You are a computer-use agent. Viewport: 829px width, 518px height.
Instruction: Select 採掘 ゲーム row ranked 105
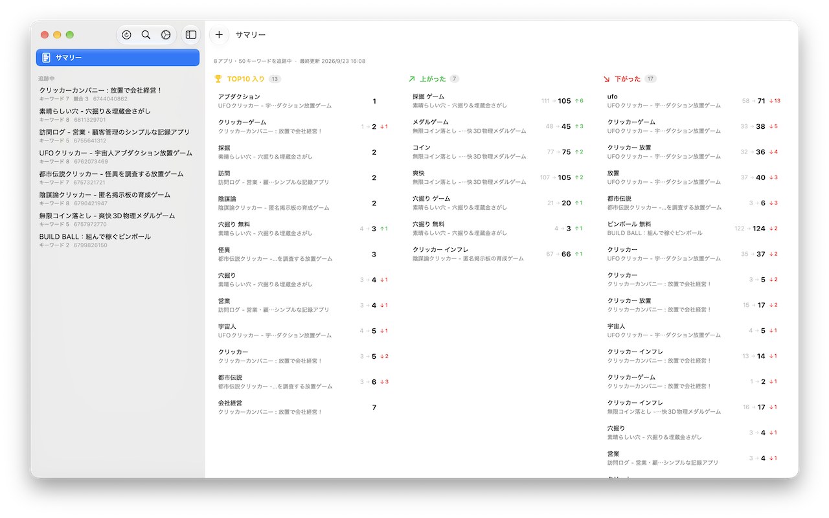[x=497, y=101]
